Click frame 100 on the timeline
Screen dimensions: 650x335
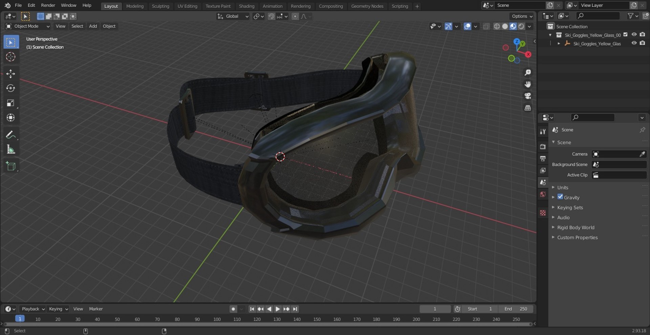pos(217,319)
